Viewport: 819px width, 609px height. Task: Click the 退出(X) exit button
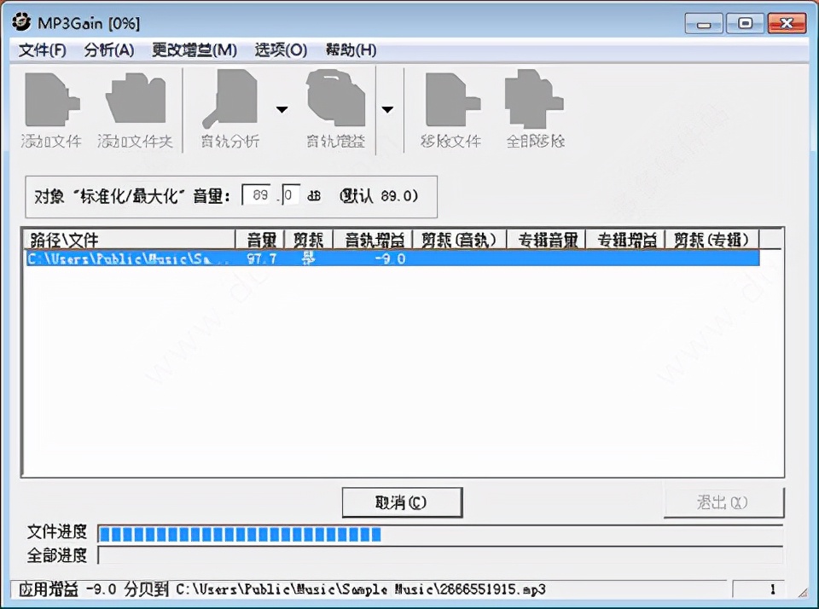coord(723,502)
